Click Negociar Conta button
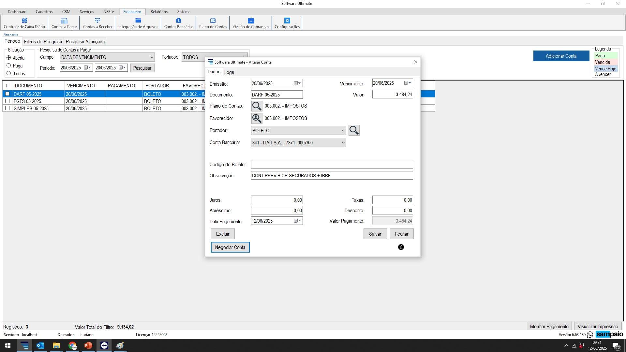 (230, 247)
